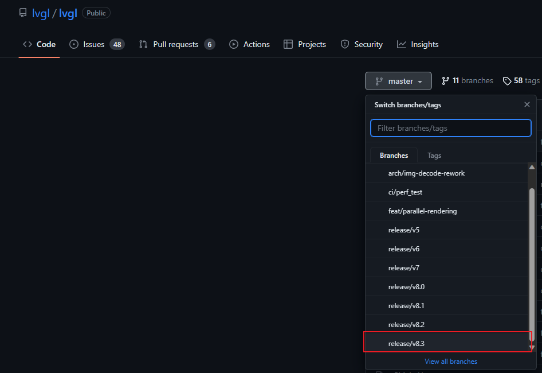Open the lvgl owner link
542x373 pixels.
click(41, 13)
